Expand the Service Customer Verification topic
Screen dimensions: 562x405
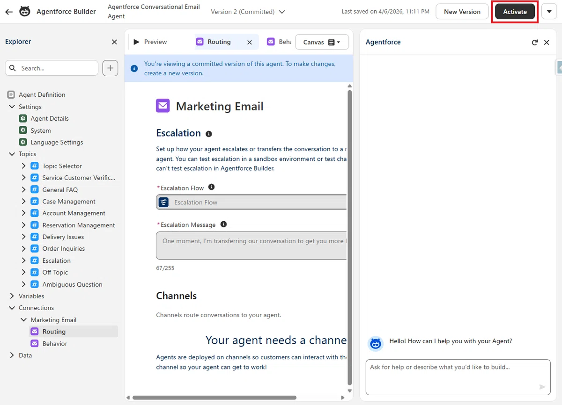tap(24, 178)
